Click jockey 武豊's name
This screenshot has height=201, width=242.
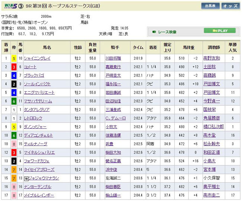[109, 144]
